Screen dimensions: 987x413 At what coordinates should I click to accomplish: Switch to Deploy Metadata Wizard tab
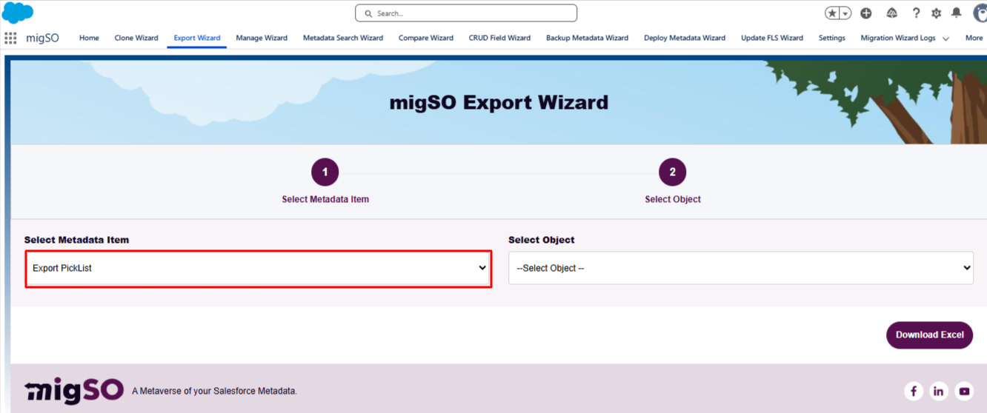[685, 38]
